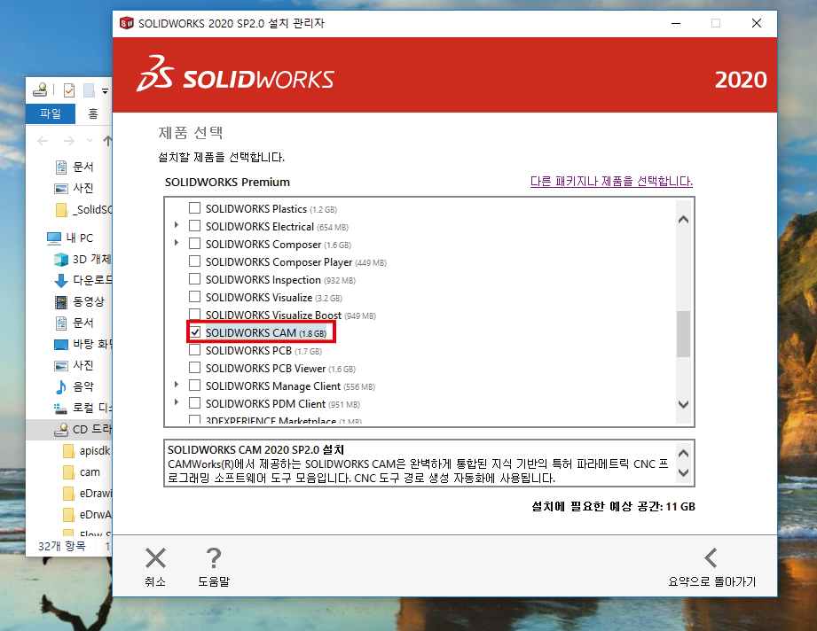Click description box scroll up arrow
817x631 pixels.
684,454
